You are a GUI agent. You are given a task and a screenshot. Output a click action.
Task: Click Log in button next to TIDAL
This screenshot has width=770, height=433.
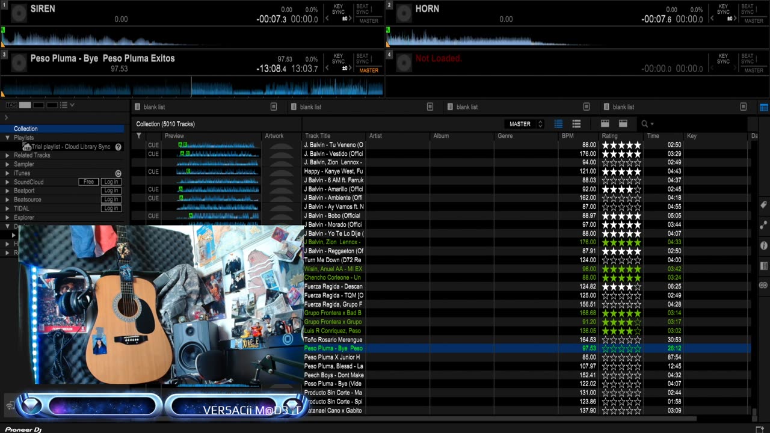click(111, 208)
